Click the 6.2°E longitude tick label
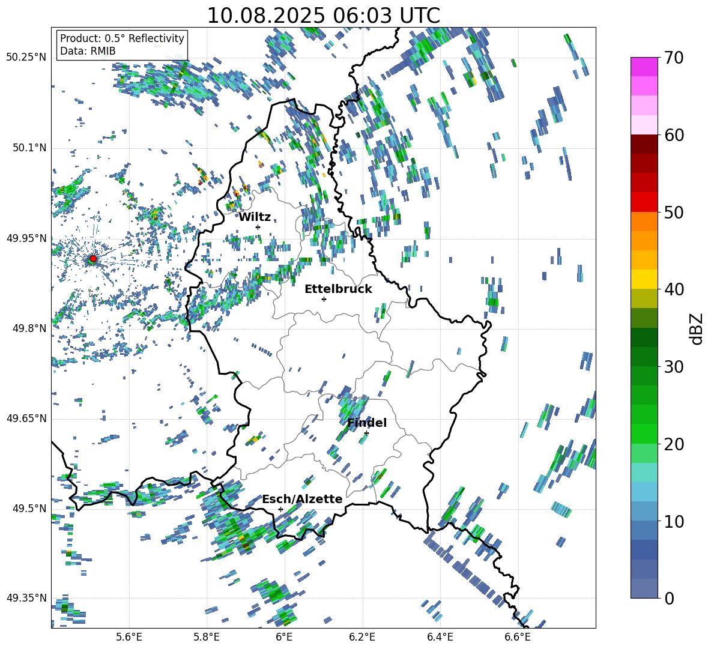 pos(362,637)
